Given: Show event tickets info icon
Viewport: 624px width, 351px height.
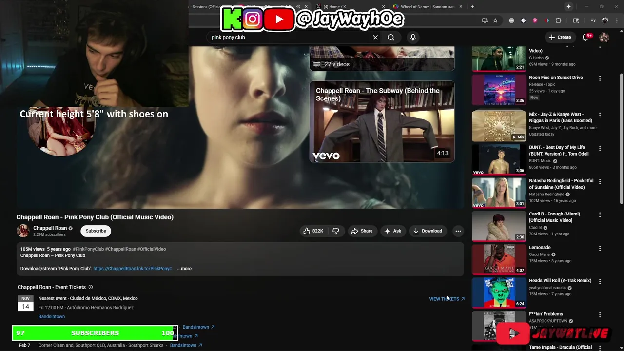Looking at the screenshot, I should pos(91,287).
